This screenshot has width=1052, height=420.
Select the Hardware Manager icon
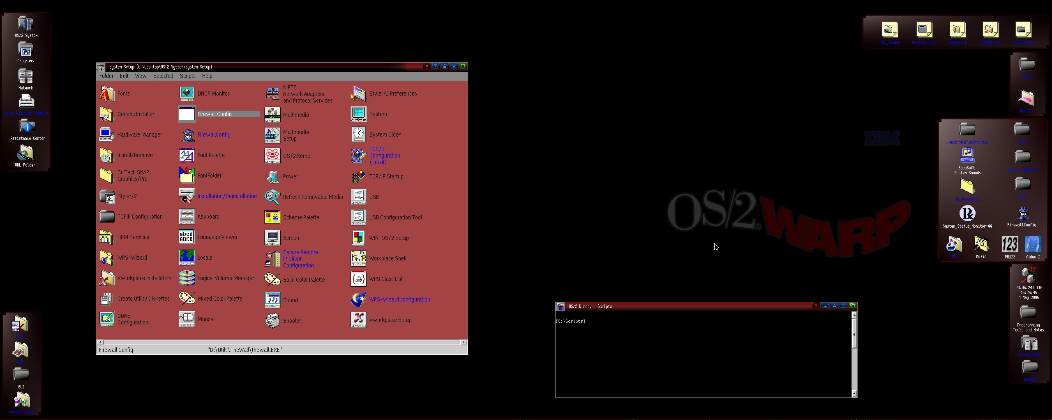click(107, 135)
